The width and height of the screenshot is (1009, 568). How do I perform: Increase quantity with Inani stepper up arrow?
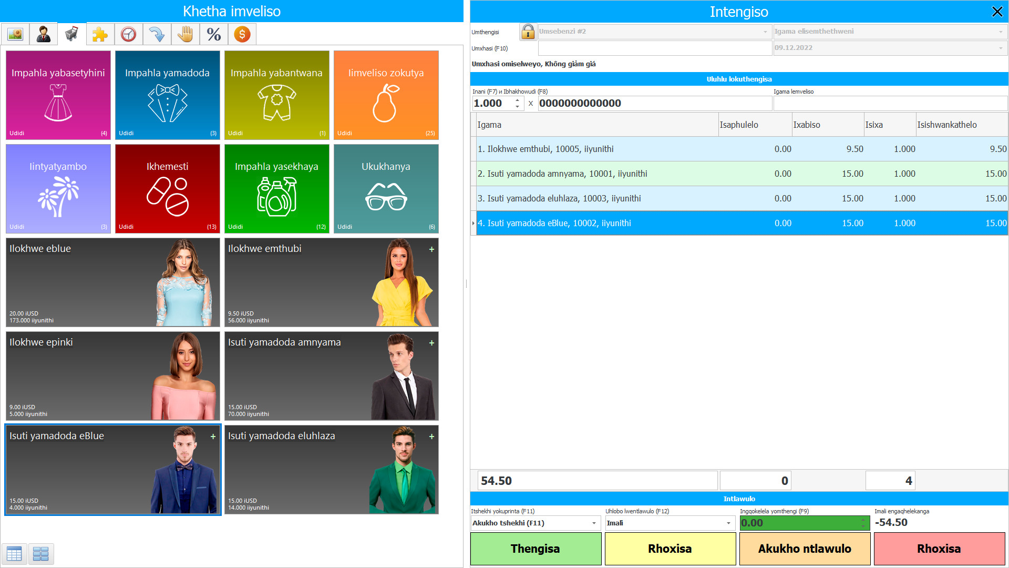[517, 100]
